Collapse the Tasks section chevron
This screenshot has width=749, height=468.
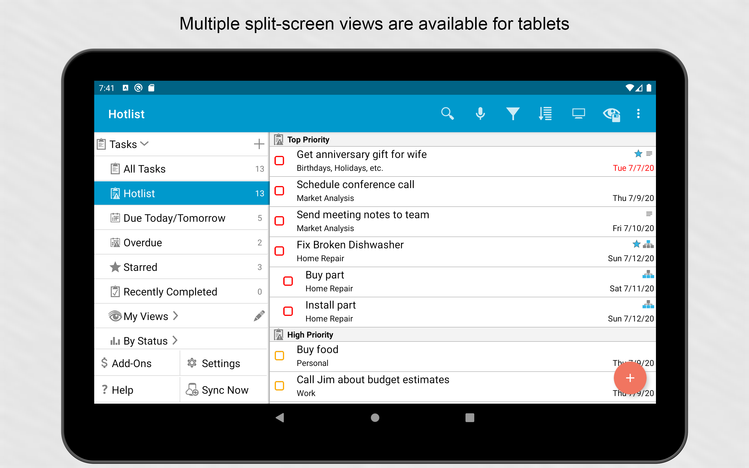click(x=145, y=144)
